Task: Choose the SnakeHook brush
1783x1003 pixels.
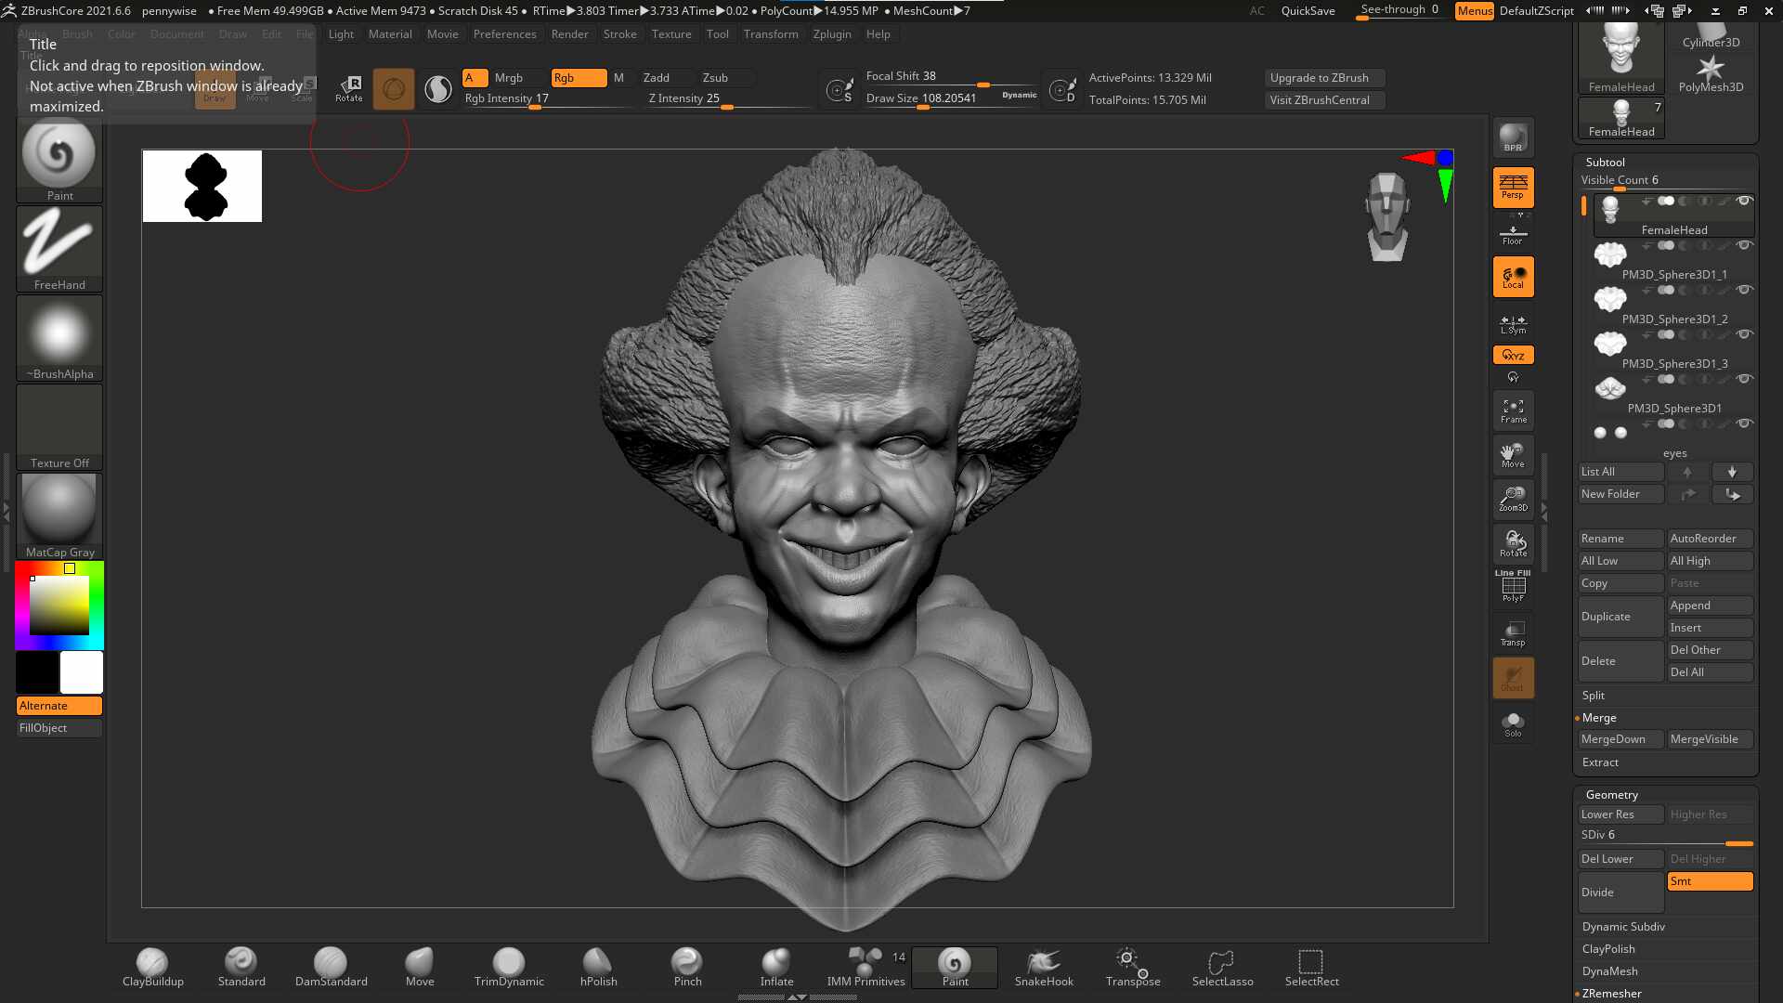Action: tap(1044, 968)
